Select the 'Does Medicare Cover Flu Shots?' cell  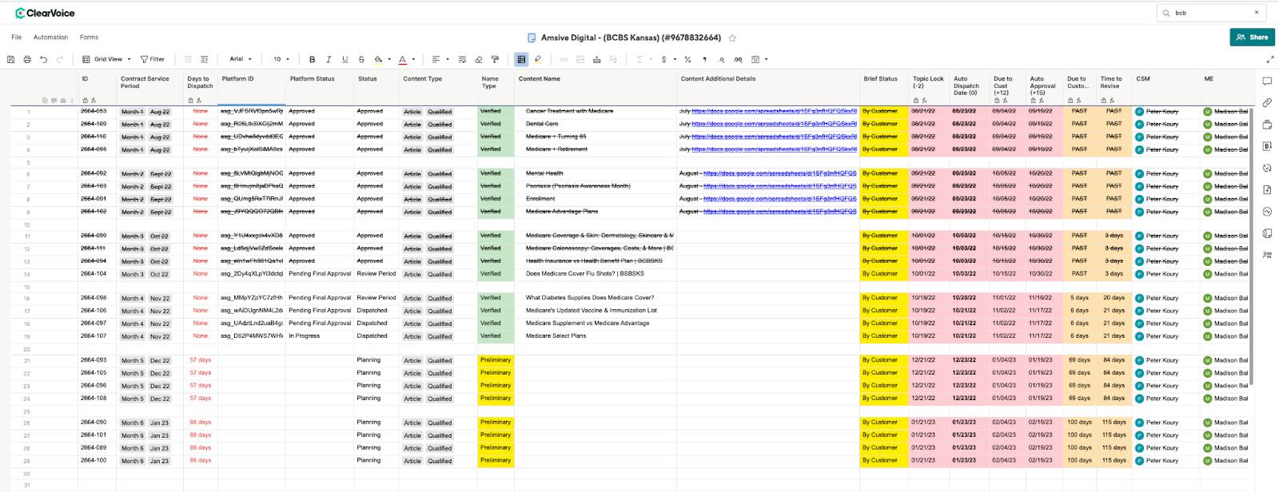[x=596, y=274]
